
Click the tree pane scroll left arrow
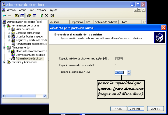tap(4, 96)
